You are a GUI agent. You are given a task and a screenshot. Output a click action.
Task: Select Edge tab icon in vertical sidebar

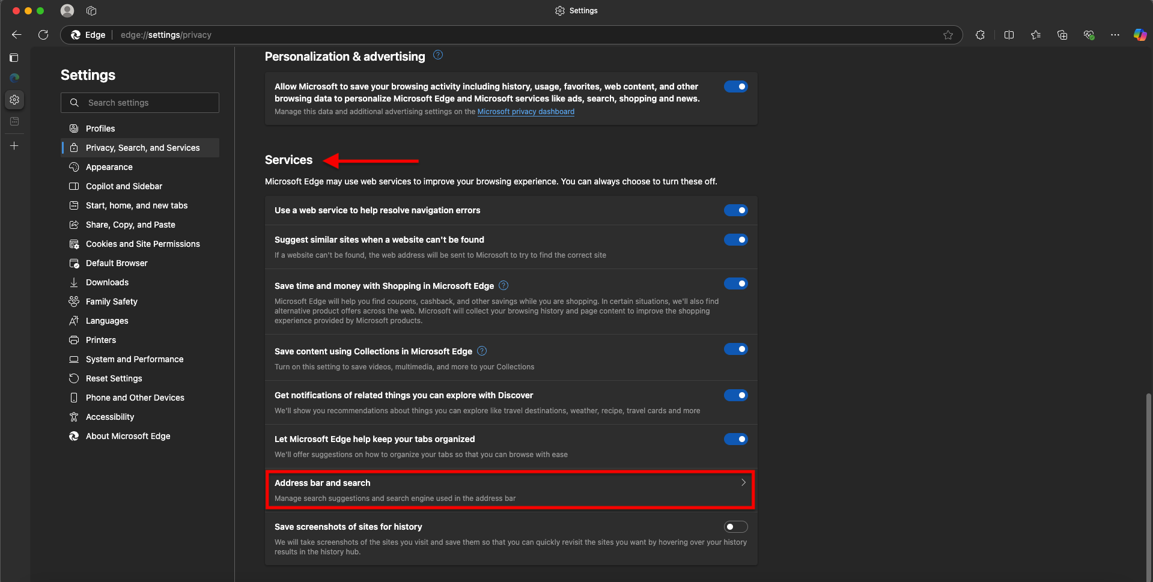coord(14,78)
